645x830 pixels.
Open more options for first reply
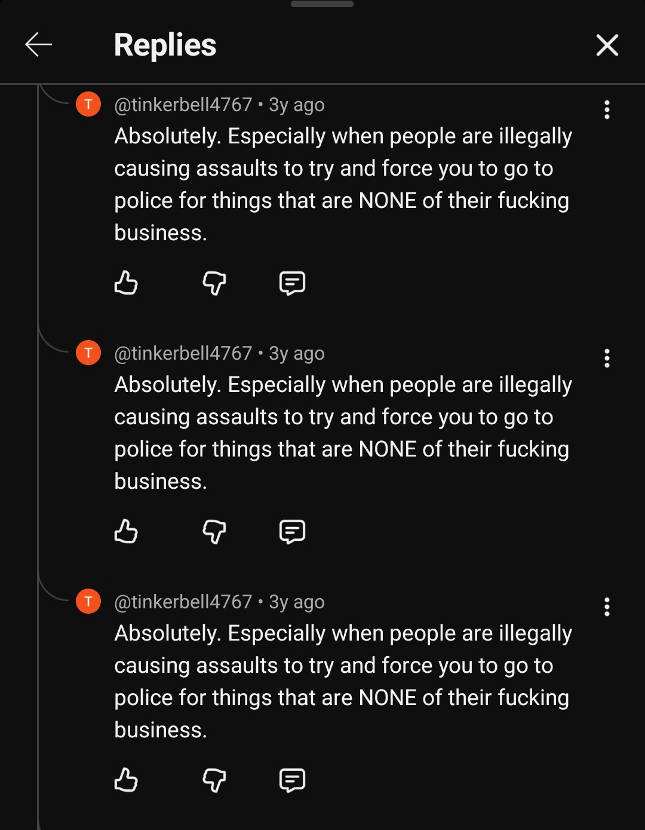(x=607, y=110)
